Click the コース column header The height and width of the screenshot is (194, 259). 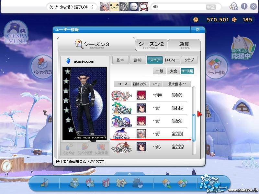[123, 84]
